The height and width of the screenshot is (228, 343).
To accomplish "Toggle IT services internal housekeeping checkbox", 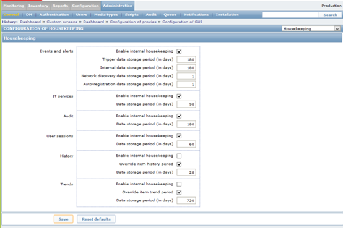I will pos(179,96).
